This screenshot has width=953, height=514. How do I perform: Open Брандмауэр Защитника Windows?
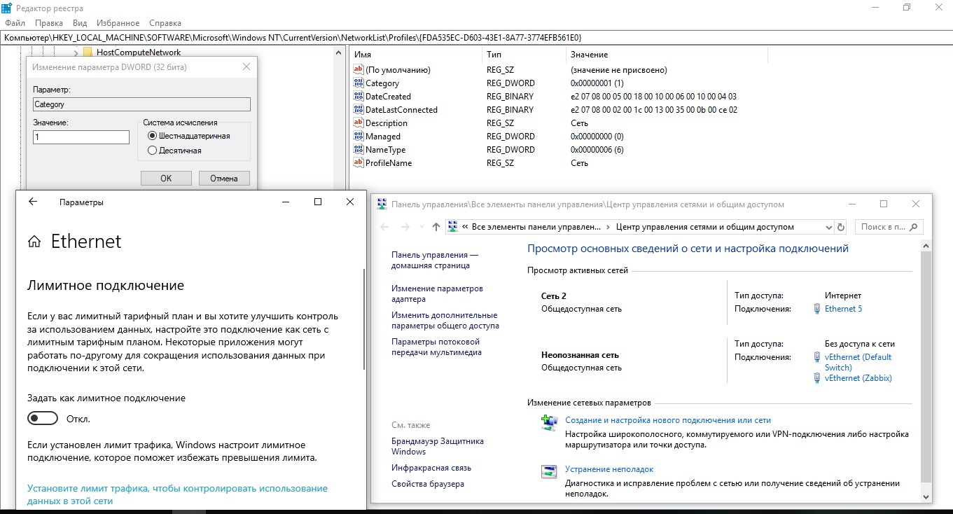pyautogui.click(x=438, y=446)
